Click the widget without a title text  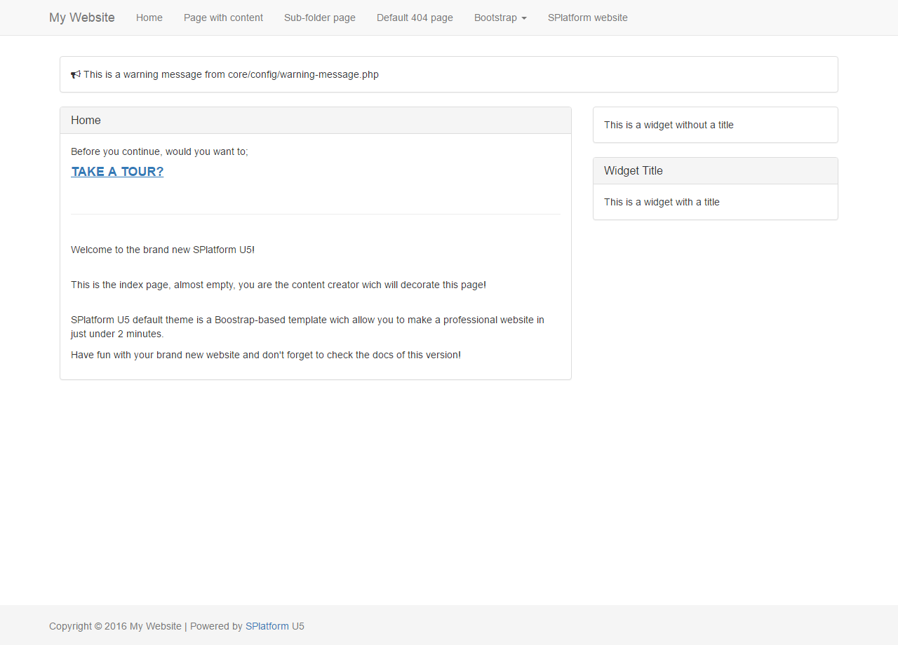669,125
